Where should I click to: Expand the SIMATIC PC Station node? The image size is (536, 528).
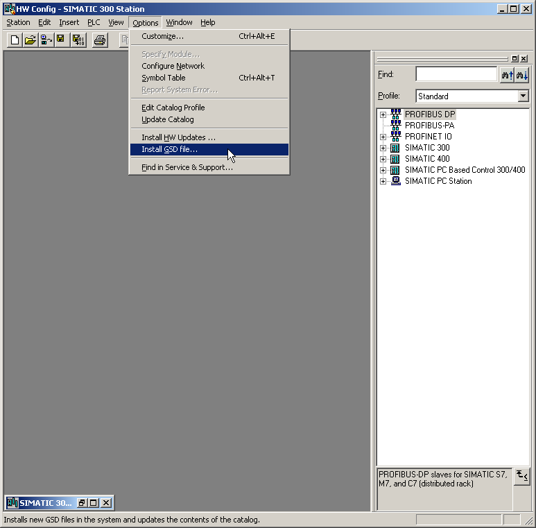tap(383, 181)
